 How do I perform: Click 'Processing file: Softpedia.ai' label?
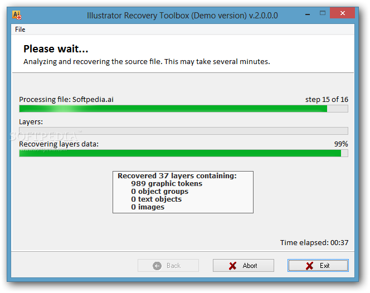point(66,100)
